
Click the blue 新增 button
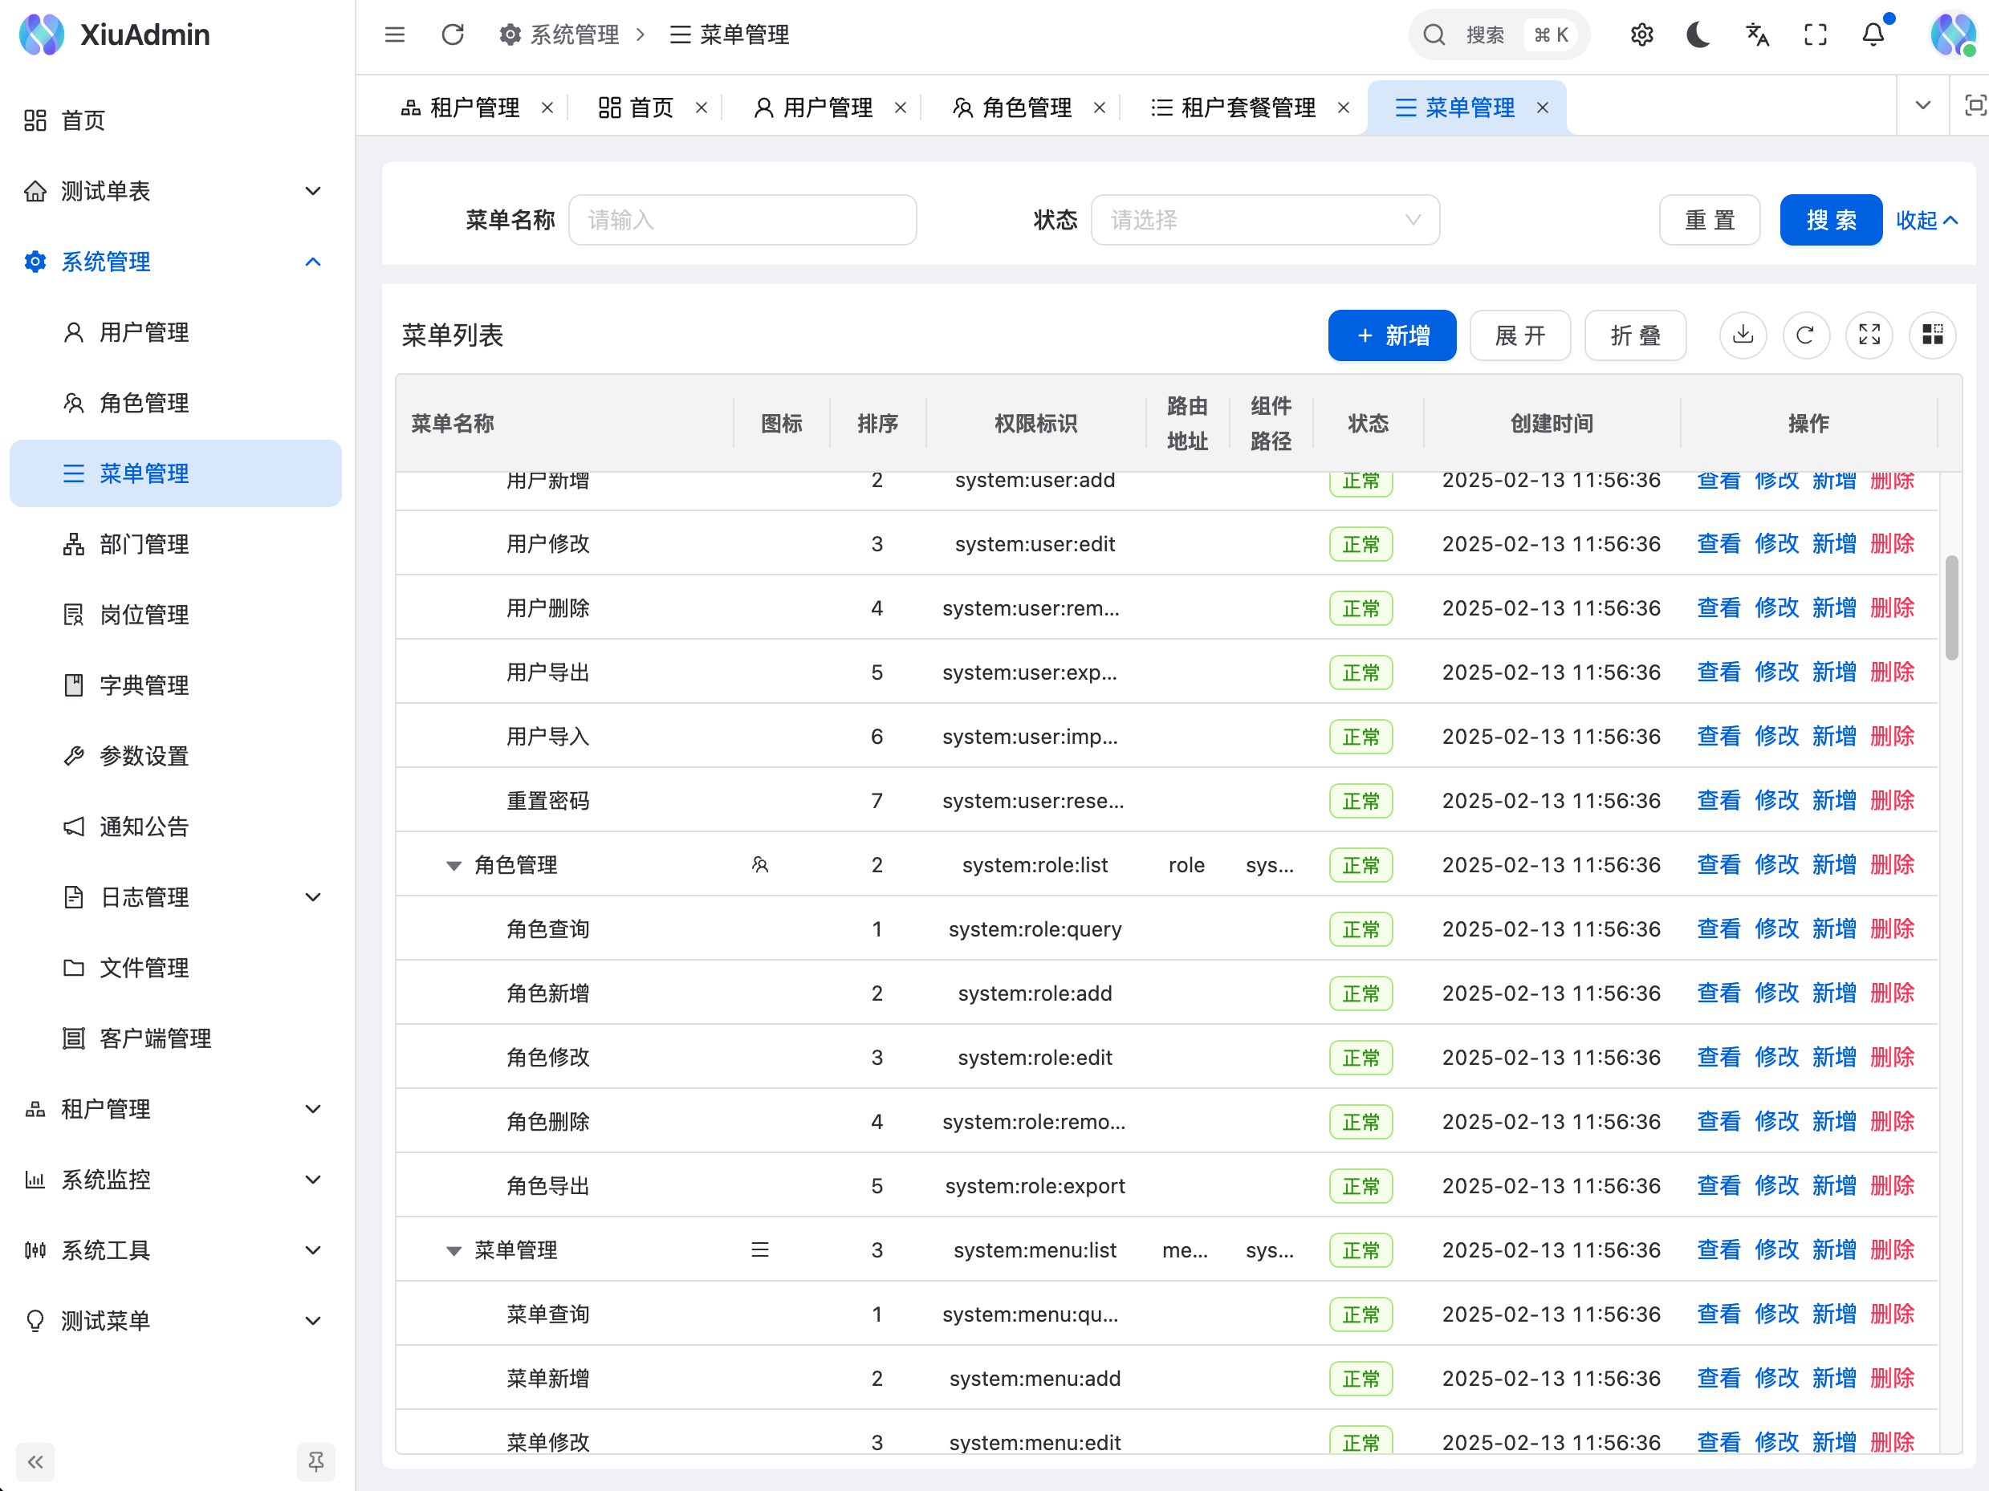1391,335
